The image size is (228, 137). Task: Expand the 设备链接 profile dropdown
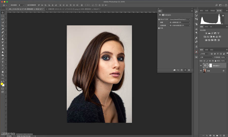(180, 26)
